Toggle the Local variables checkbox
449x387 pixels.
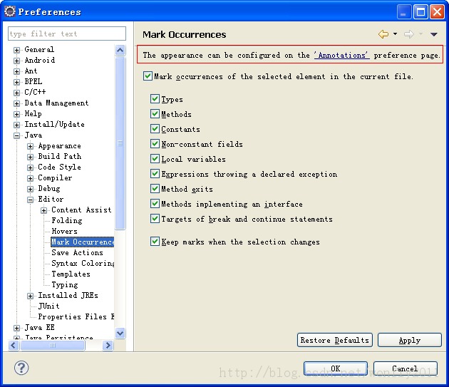tap(155, 159)
